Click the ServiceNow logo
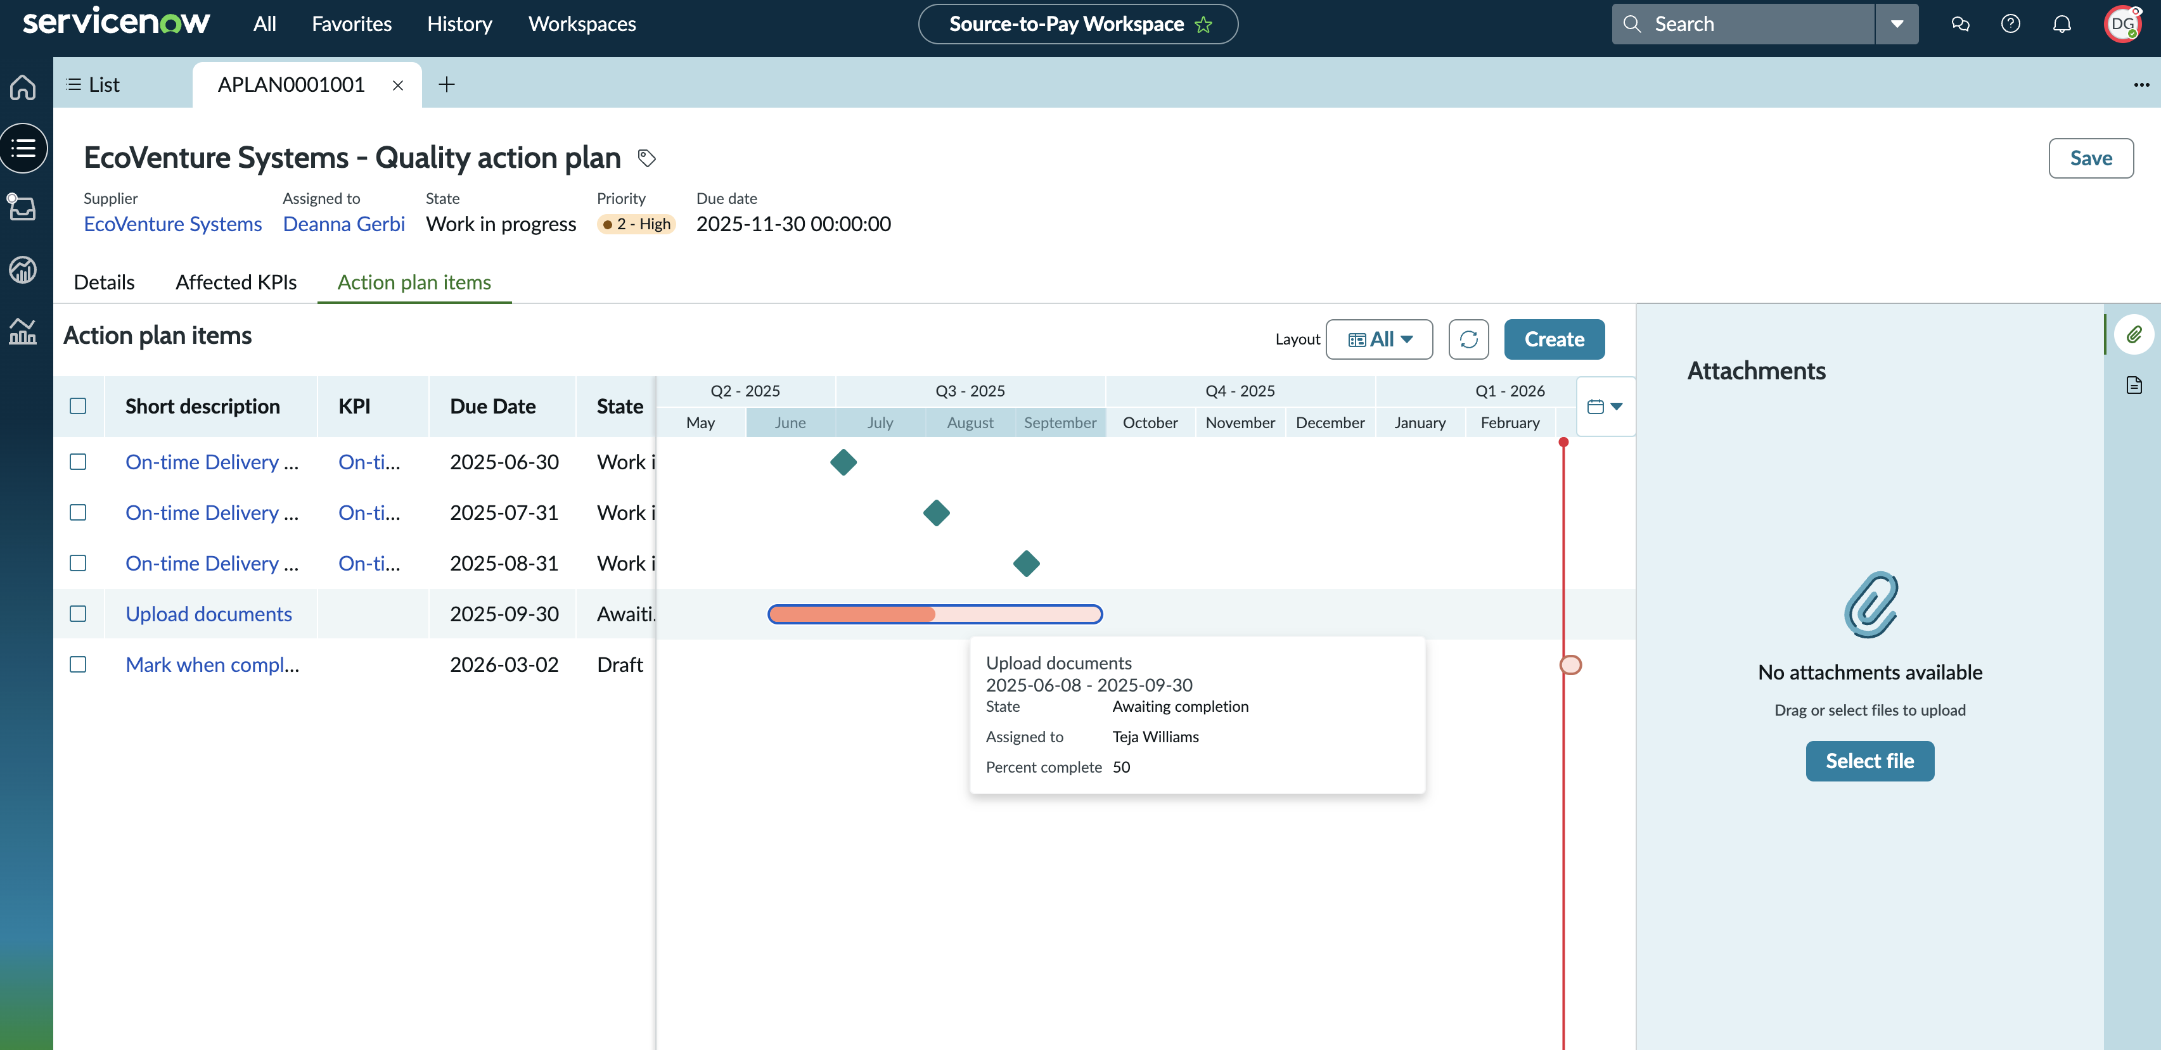 coord(116,22)
